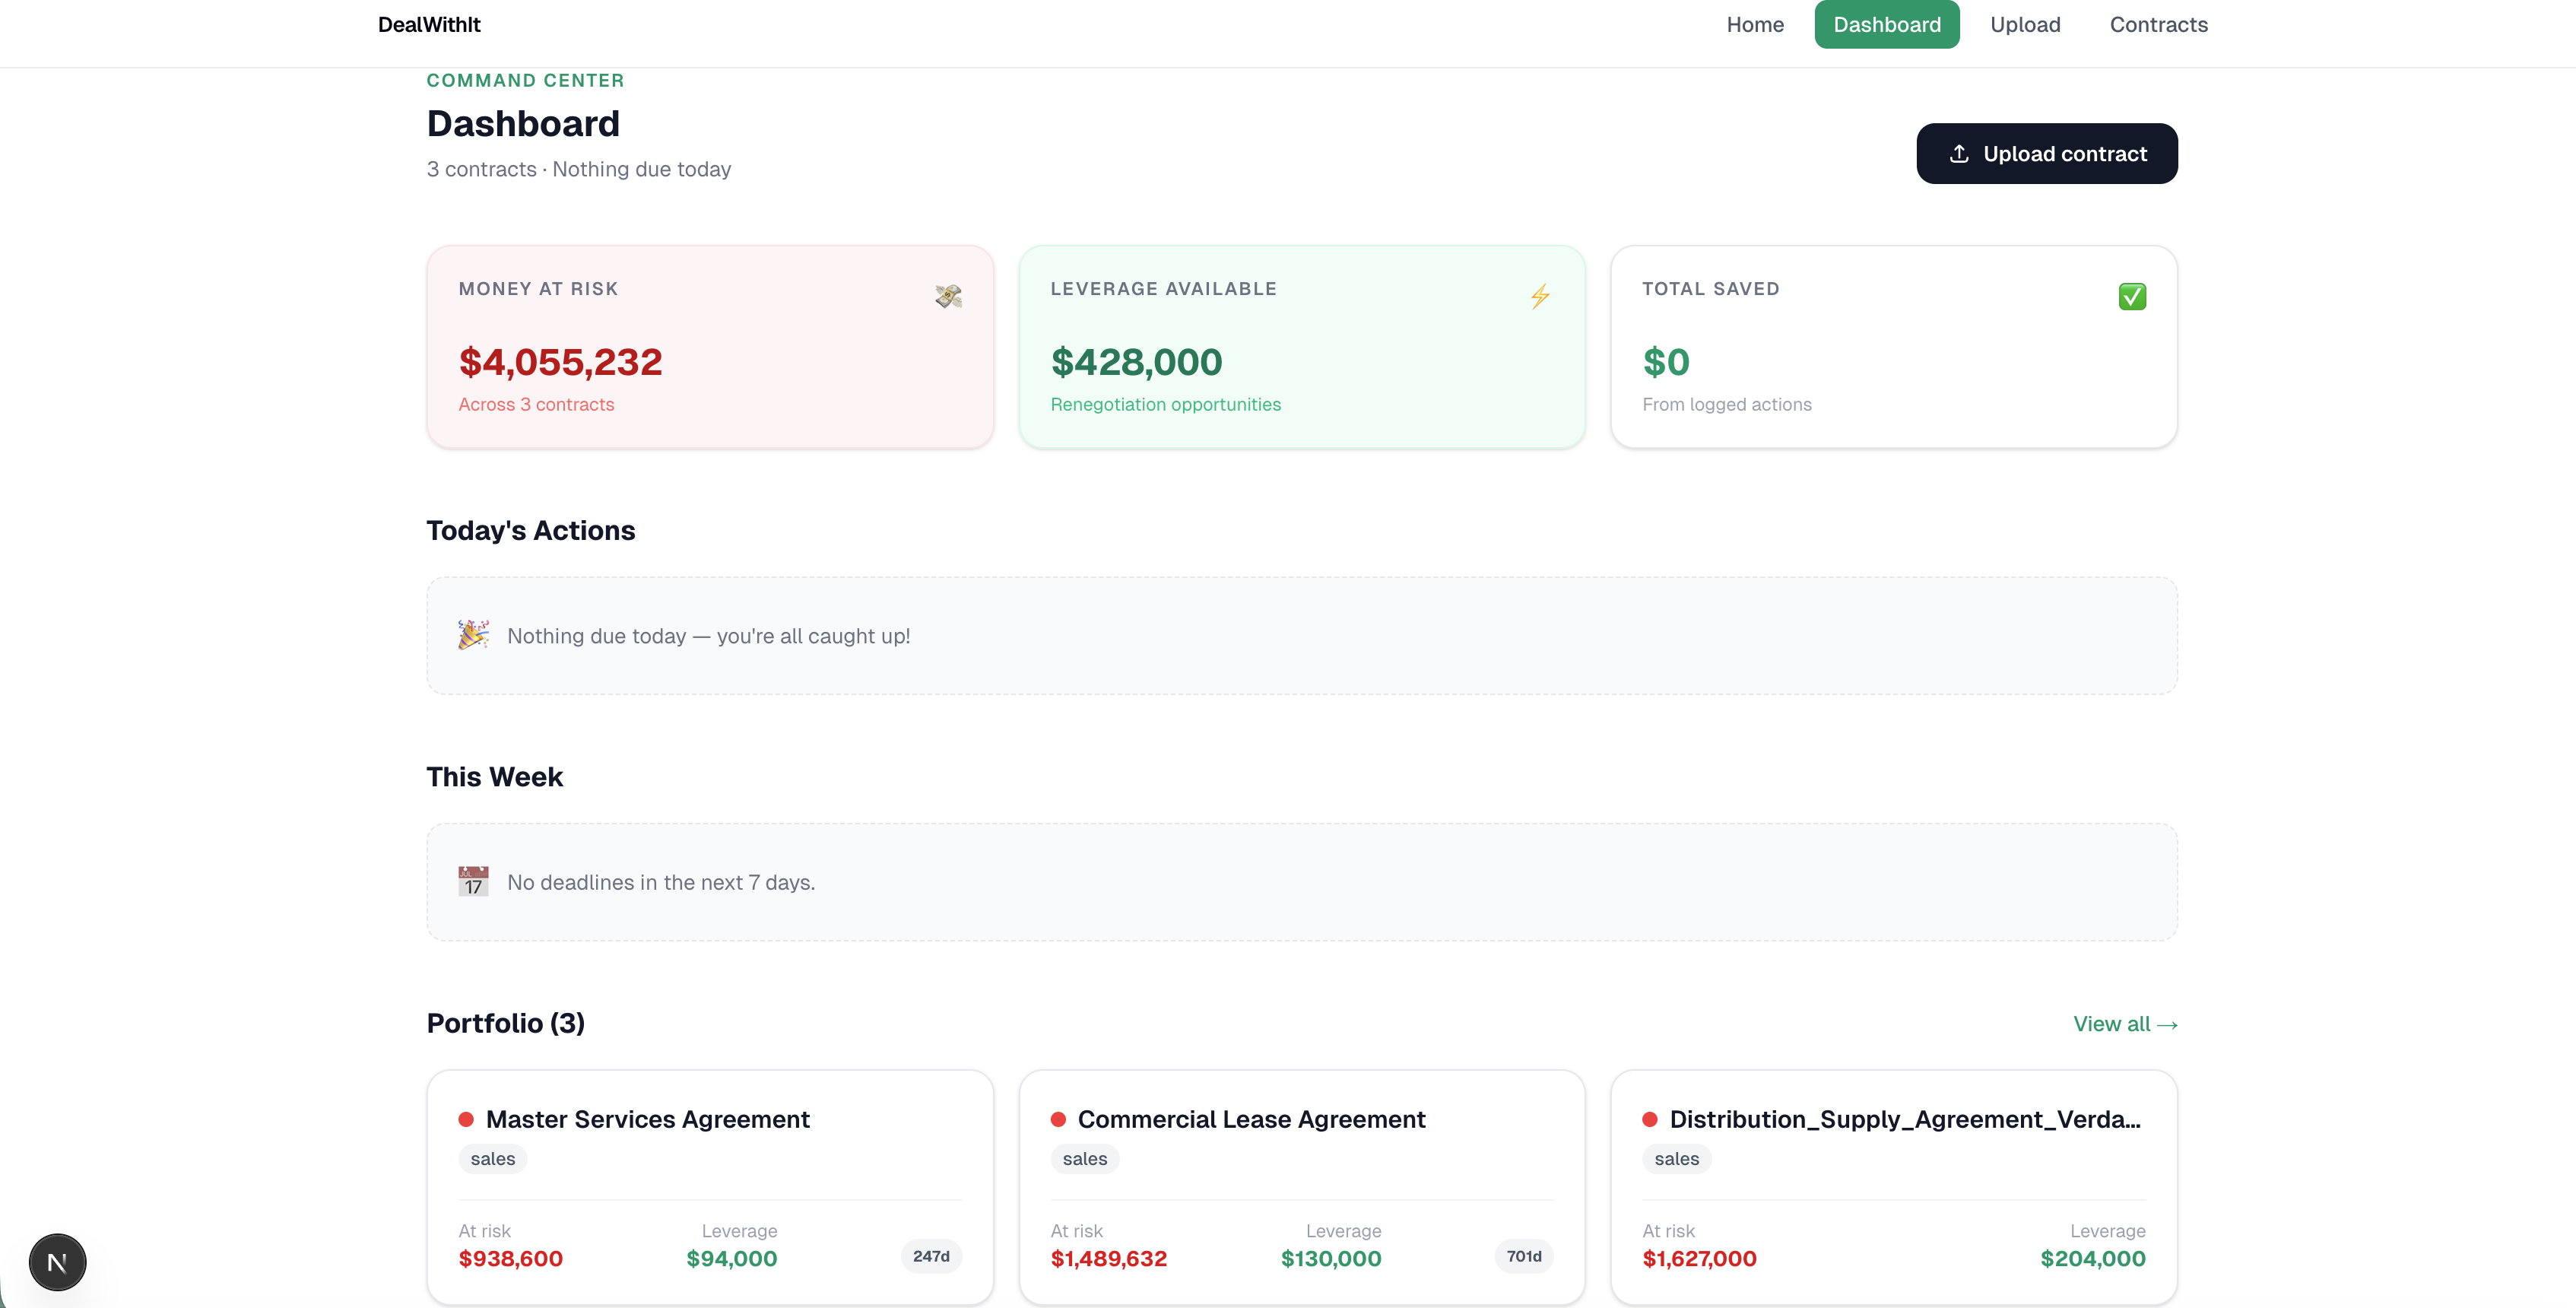Click the calendar icon in This Week section
2576x1308 pixels.
[473, 881]
